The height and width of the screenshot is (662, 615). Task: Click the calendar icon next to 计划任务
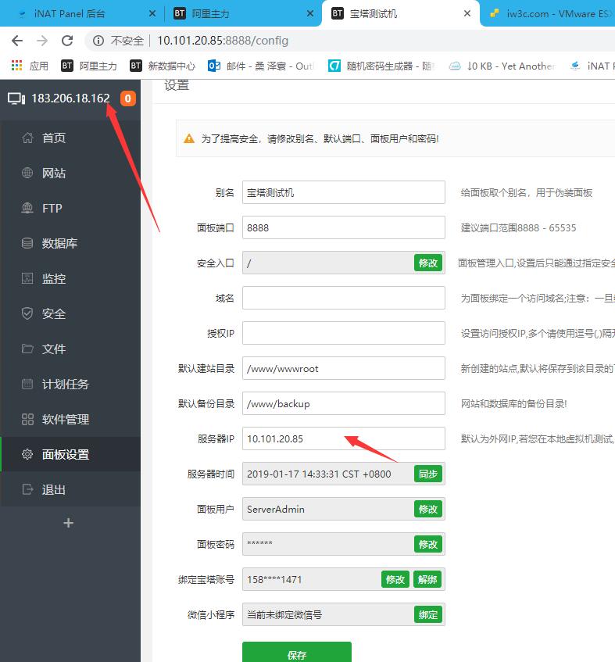[x=27, y=384]
